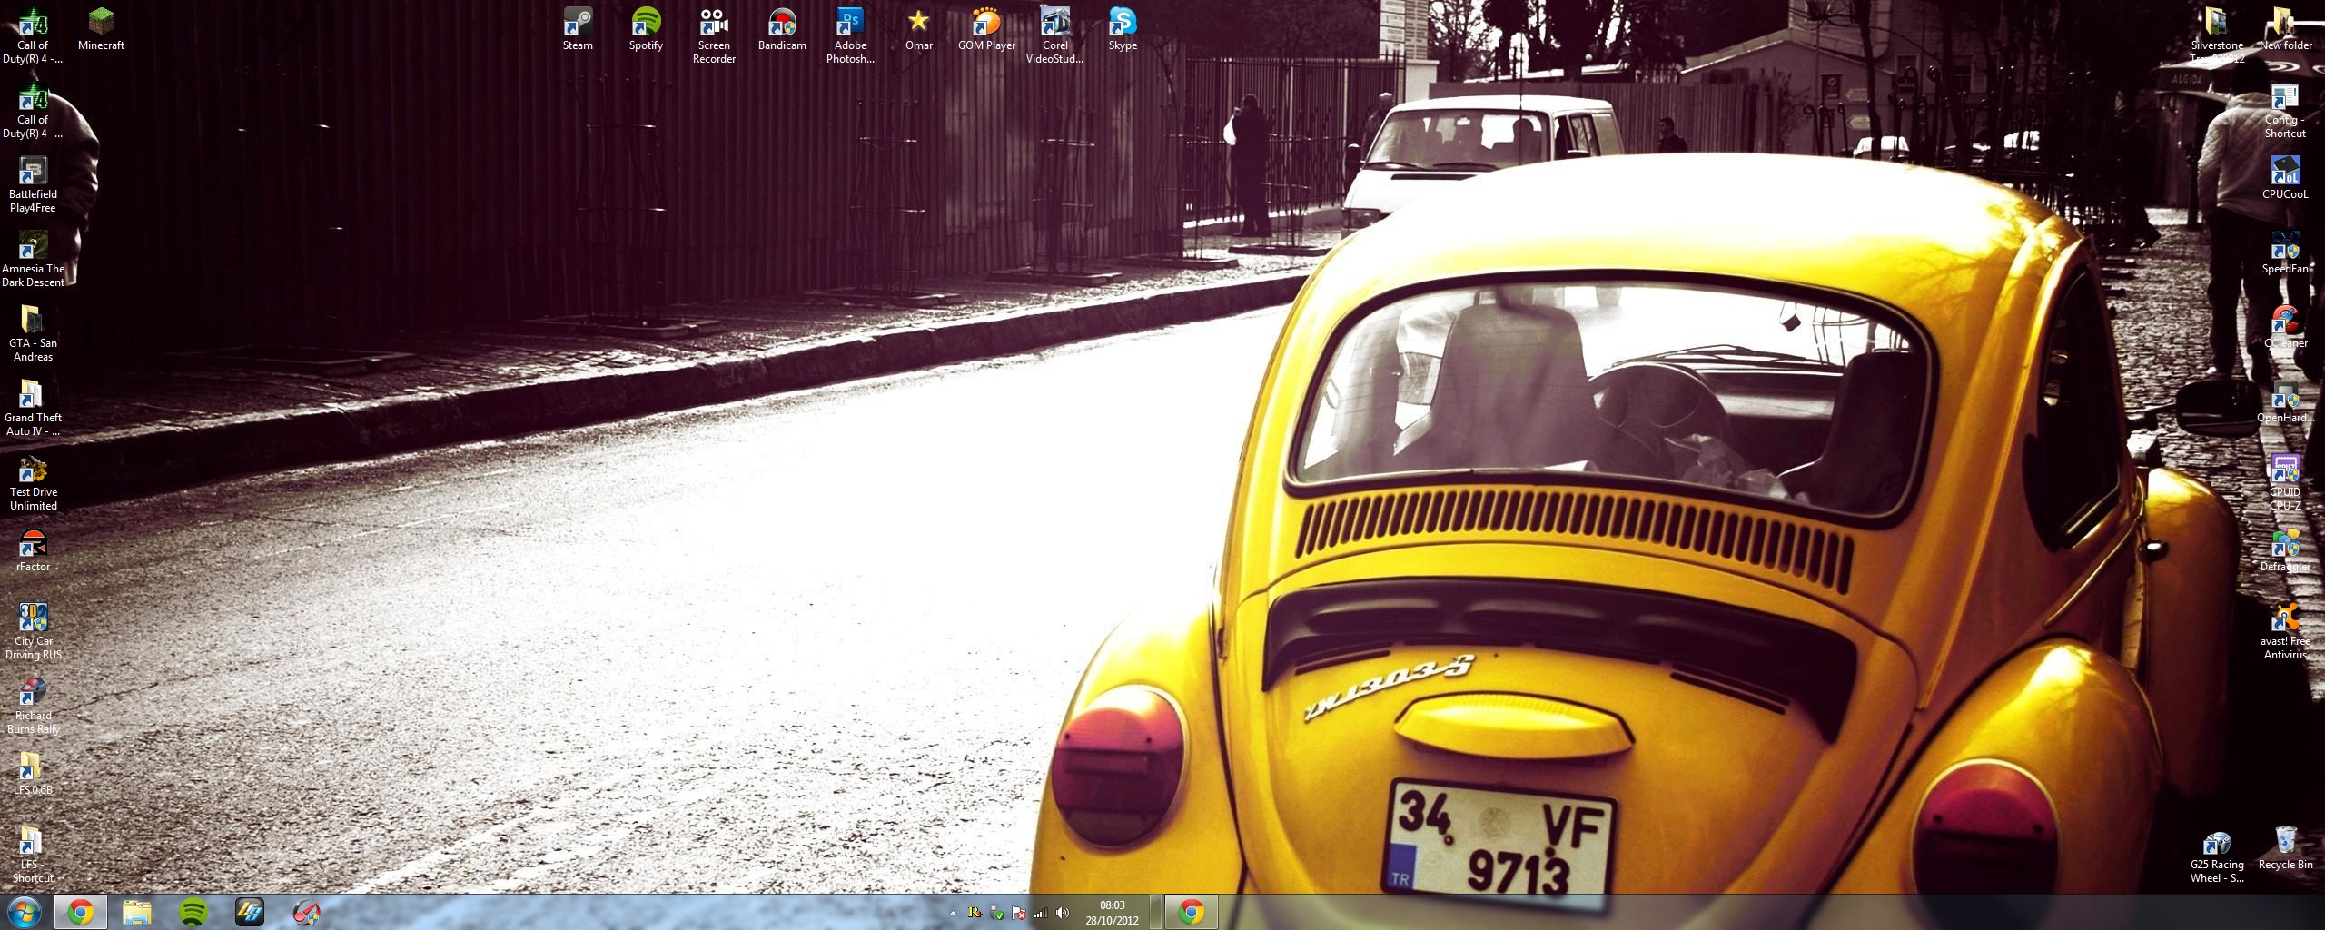The height and width of the screenshot is (930, 2325).
Task: Select the Grand Theft Auto IV shortcut
Action: [33, 409]
